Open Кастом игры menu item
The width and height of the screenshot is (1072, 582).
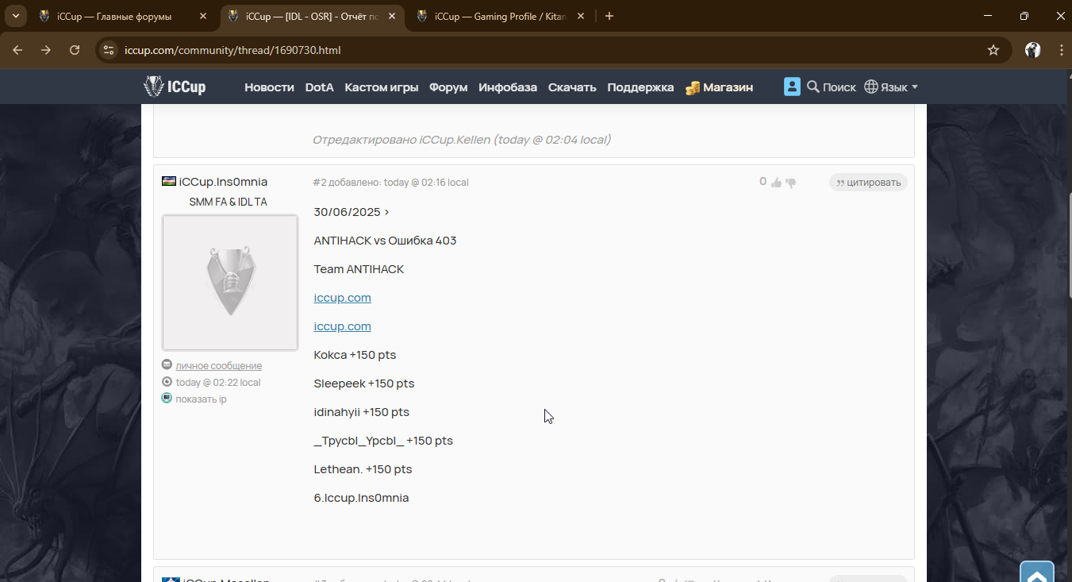pyautogui.click(x=382, y=87)
